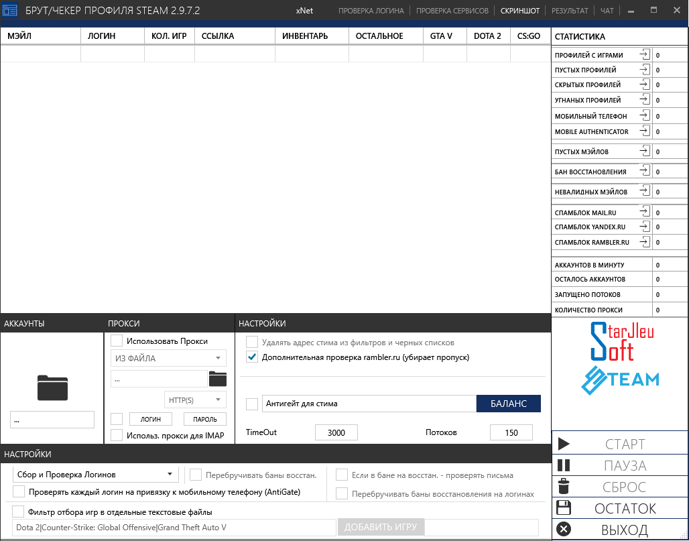Viewport: 689px width, 541px height.
Task: Open the РЕЗУЛЬТАТ tab
Action: (x=570, y=11)
